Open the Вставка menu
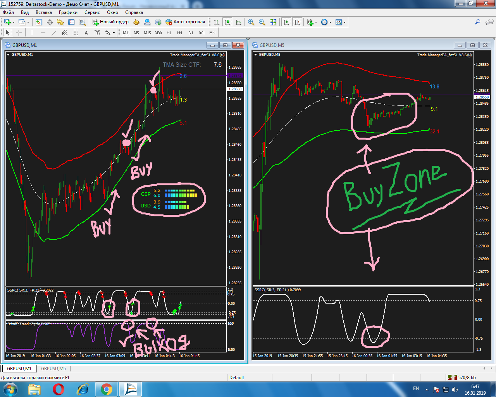Screen dimensions: 496x397 [43, 12]
